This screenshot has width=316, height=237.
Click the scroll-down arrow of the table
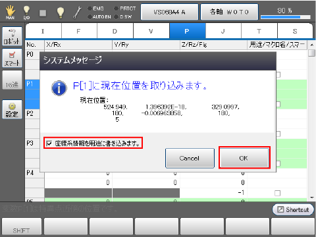(x=311, y=197)
